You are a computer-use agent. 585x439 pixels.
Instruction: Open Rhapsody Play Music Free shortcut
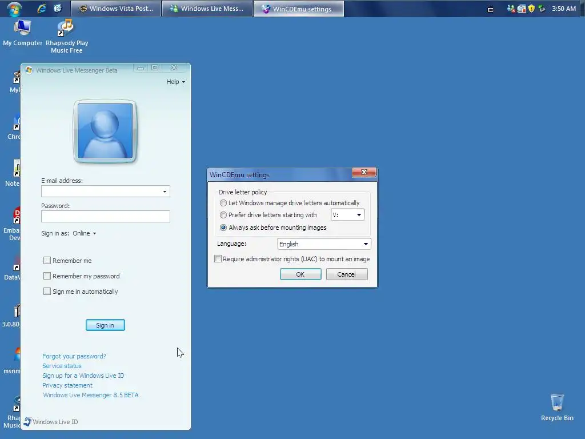point(67,36)
